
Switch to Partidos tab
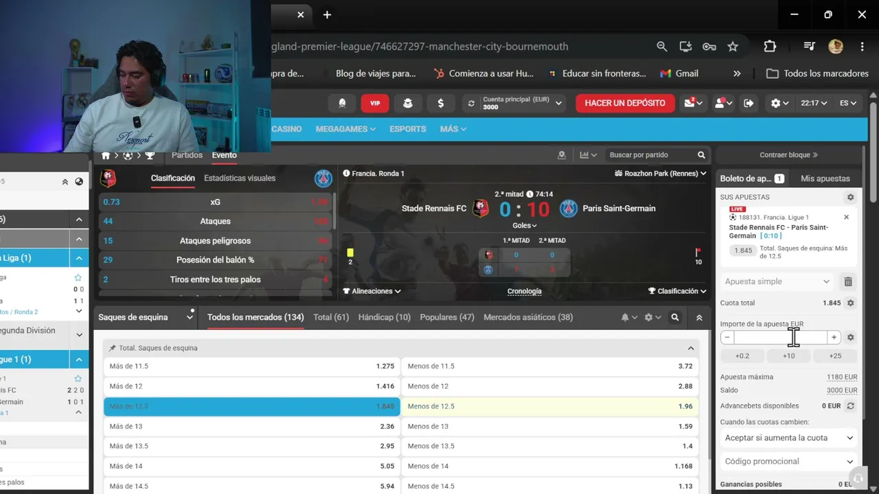point(187,155)
